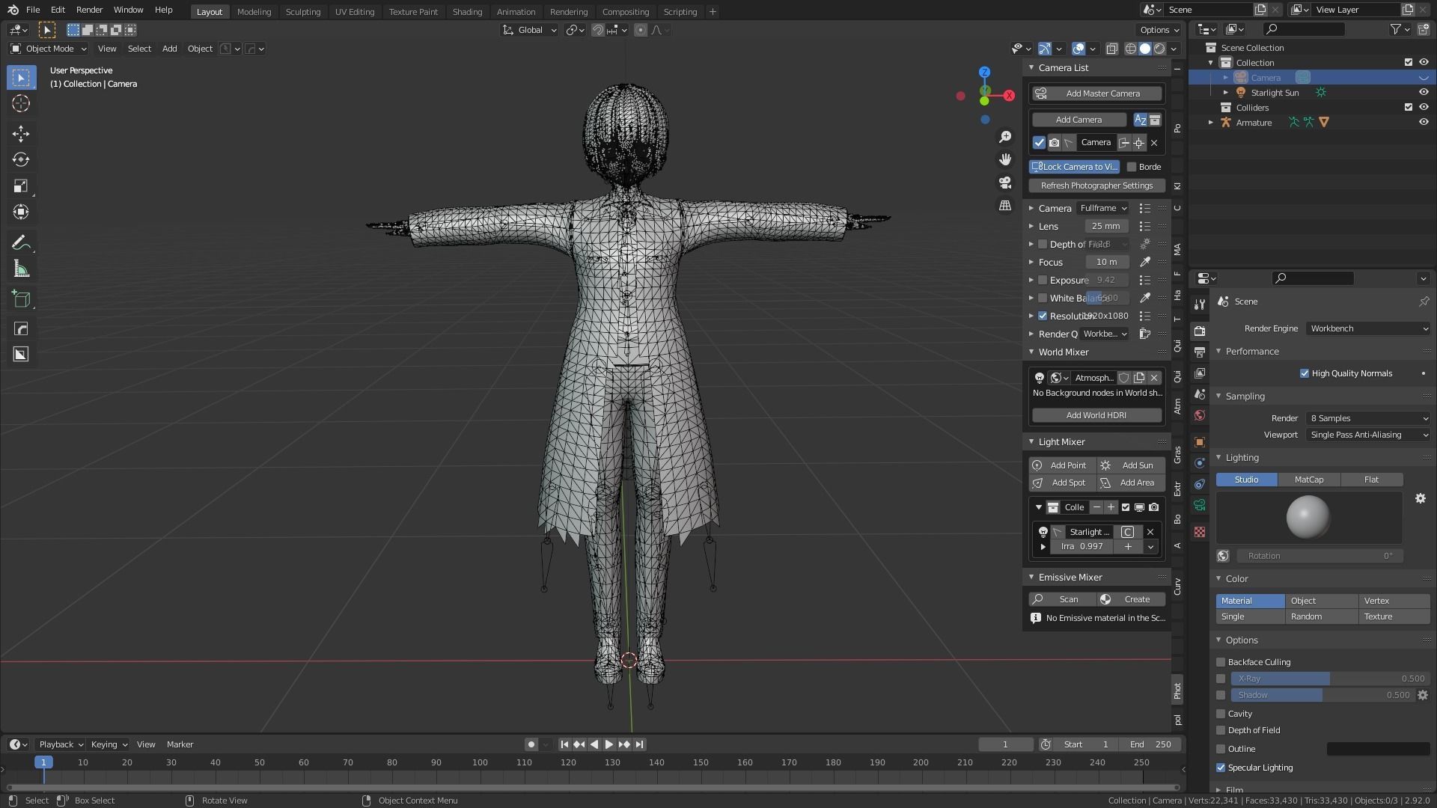Enable Backface Culling option
The image size is (1437, 808).
tap(1221, 662)
